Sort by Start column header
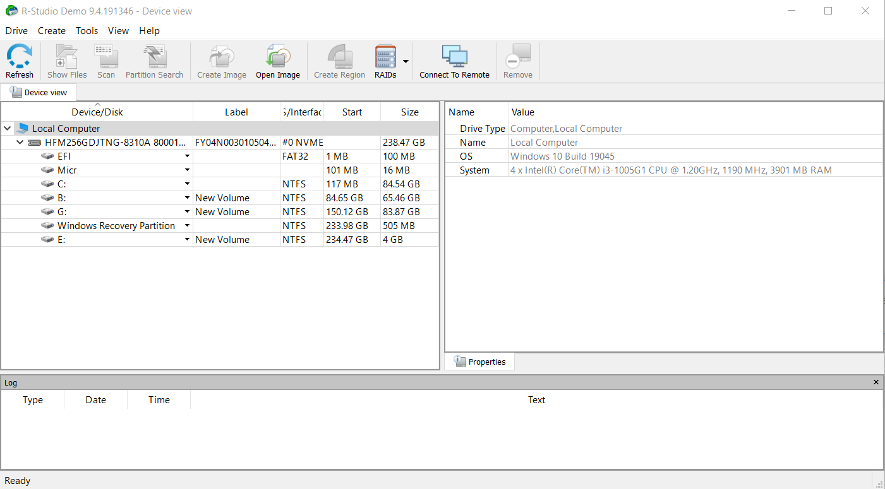This screenshot has height=489, width=885. [x=352, y=112]
